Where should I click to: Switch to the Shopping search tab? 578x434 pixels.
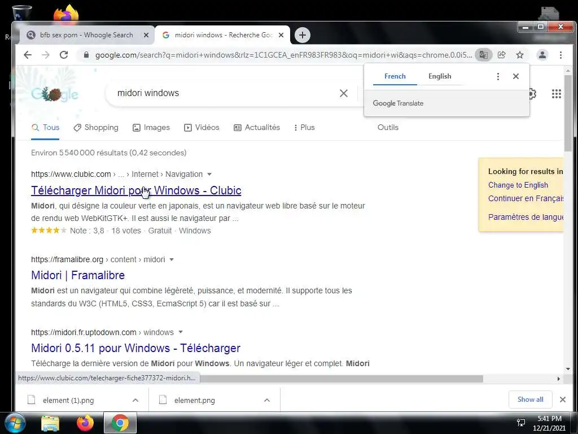[x=96, y=128]
